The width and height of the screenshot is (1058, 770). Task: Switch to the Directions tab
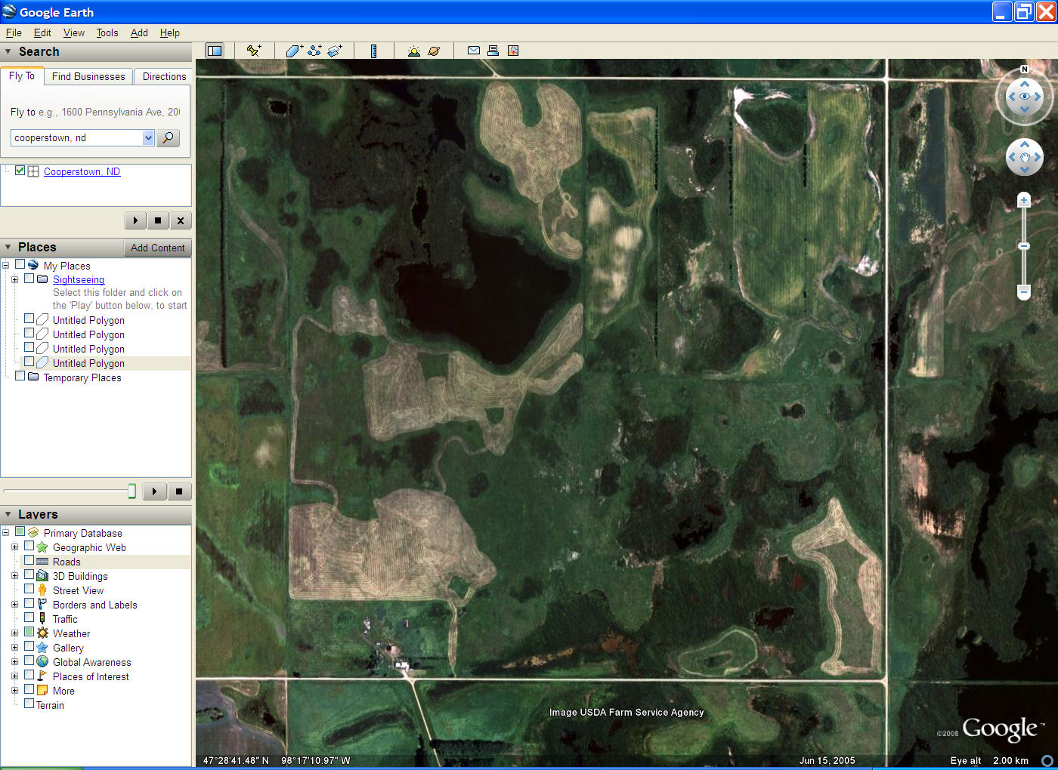(164, 76)
